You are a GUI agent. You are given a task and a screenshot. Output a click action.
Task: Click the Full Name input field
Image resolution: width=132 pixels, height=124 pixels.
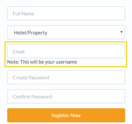click(x=66, y=13)
